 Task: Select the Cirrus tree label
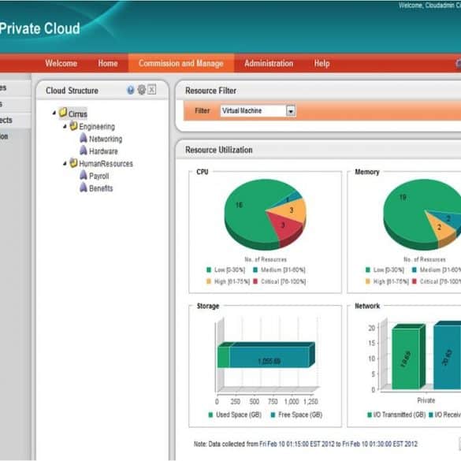coord(77,113)
